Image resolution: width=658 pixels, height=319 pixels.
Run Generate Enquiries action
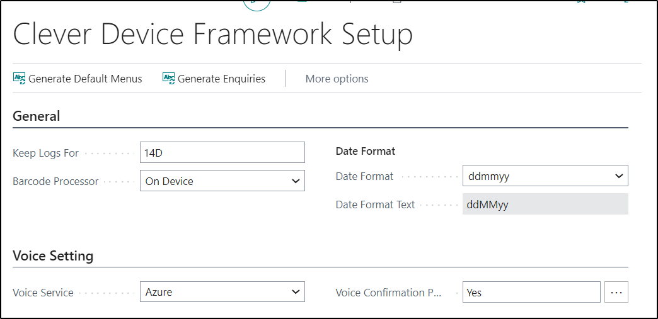(214, 79)
